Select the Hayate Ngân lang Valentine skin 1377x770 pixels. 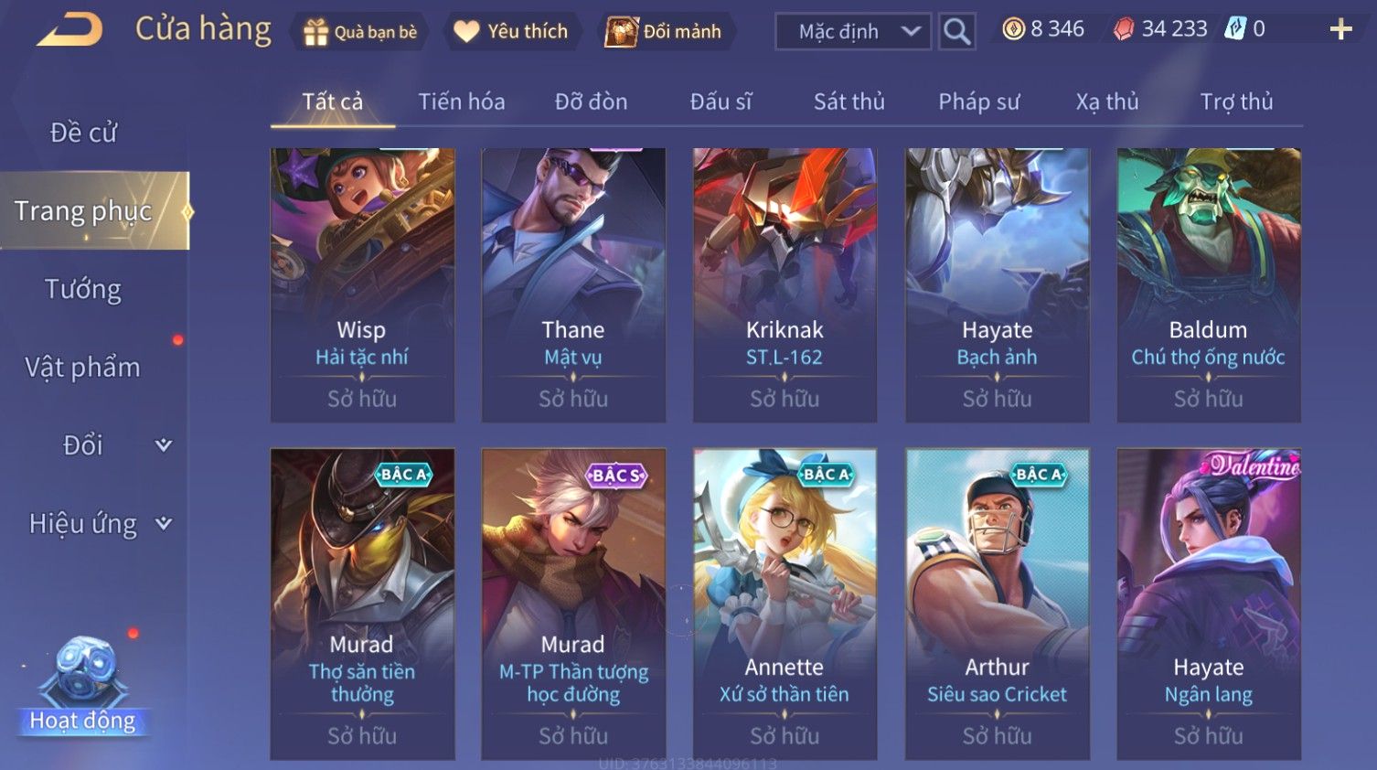(x=1209, y=604)
